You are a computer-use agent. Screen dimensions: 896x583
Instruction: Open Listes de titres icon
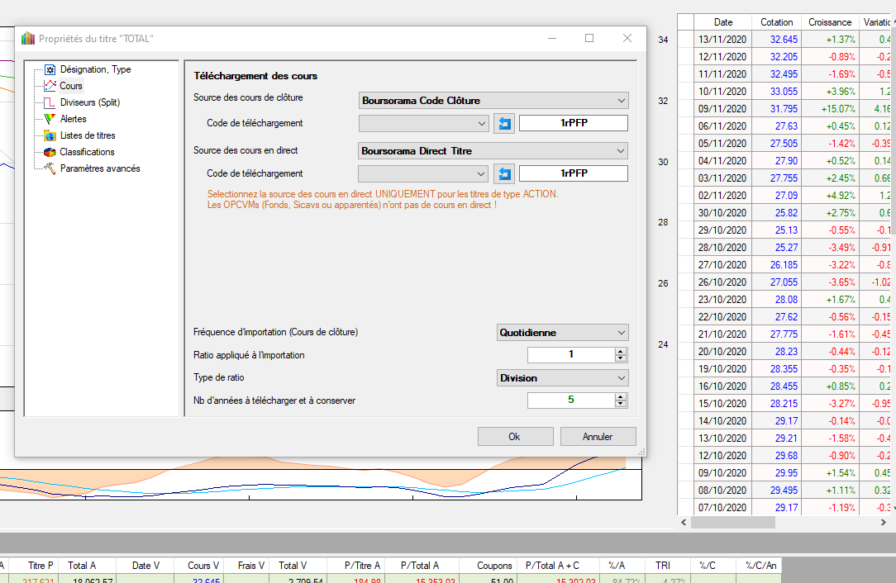50,135
